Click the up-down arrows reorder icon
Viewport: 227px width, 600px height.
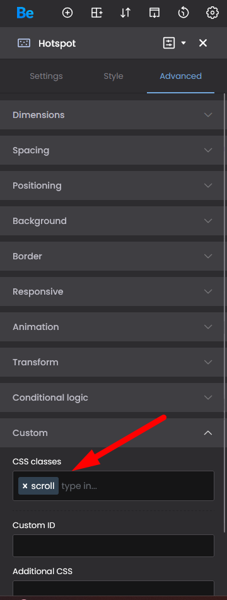click(125, 13)
